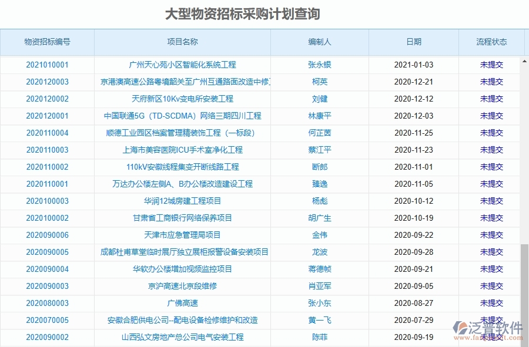
Task: Sort by the 日期 column header
Action: coord(414,42)
